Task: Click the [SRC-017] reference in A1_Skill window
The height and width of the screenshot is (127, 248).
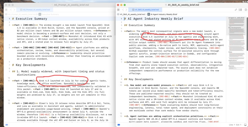Action: pos(171,57)
